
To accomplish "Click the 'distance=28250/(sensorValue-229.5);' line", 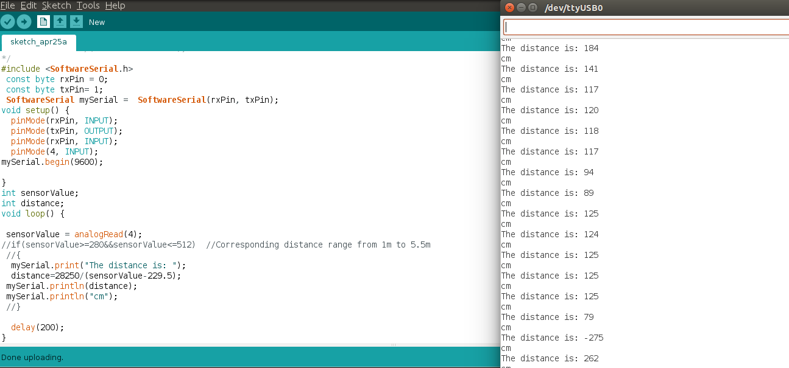I will [96, 276].
